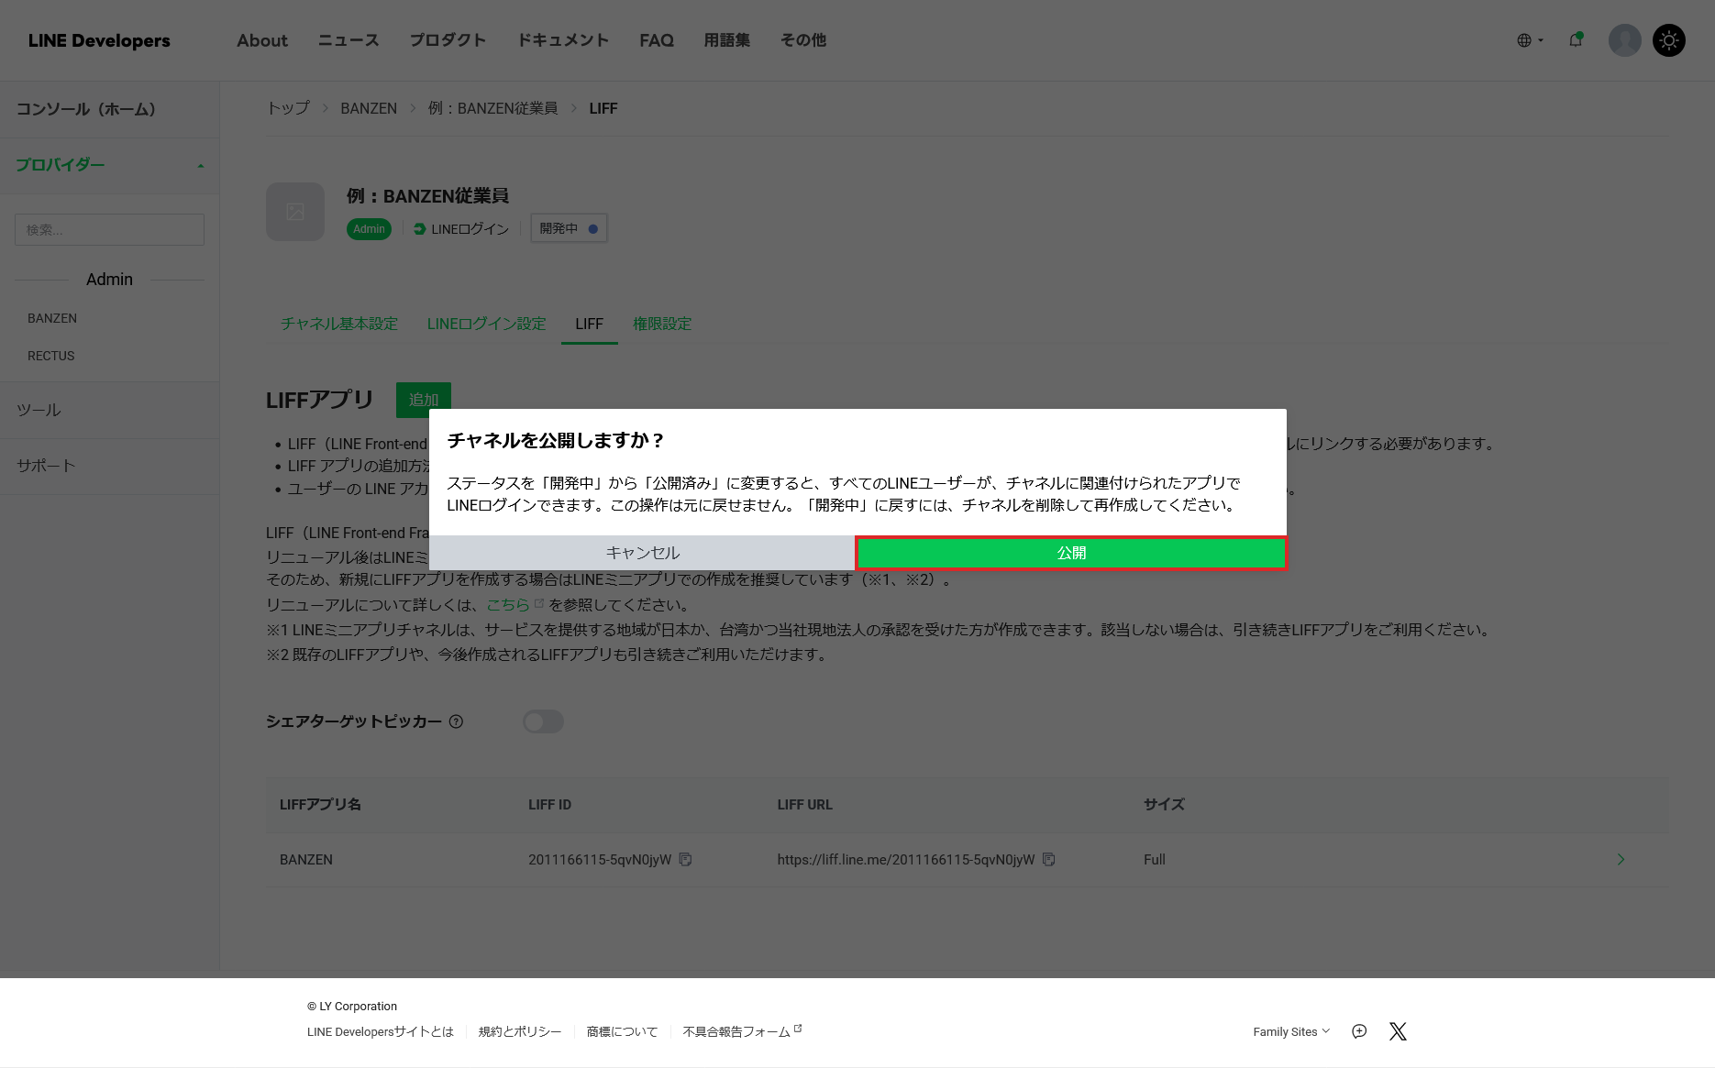Click the LIFFアプリ名 column header
Screen dimensions: 1715x1068
click(320, 805)
